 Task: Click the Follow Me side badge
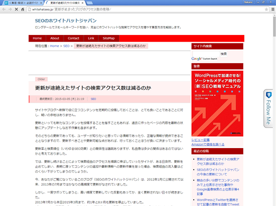coord(268,108)
